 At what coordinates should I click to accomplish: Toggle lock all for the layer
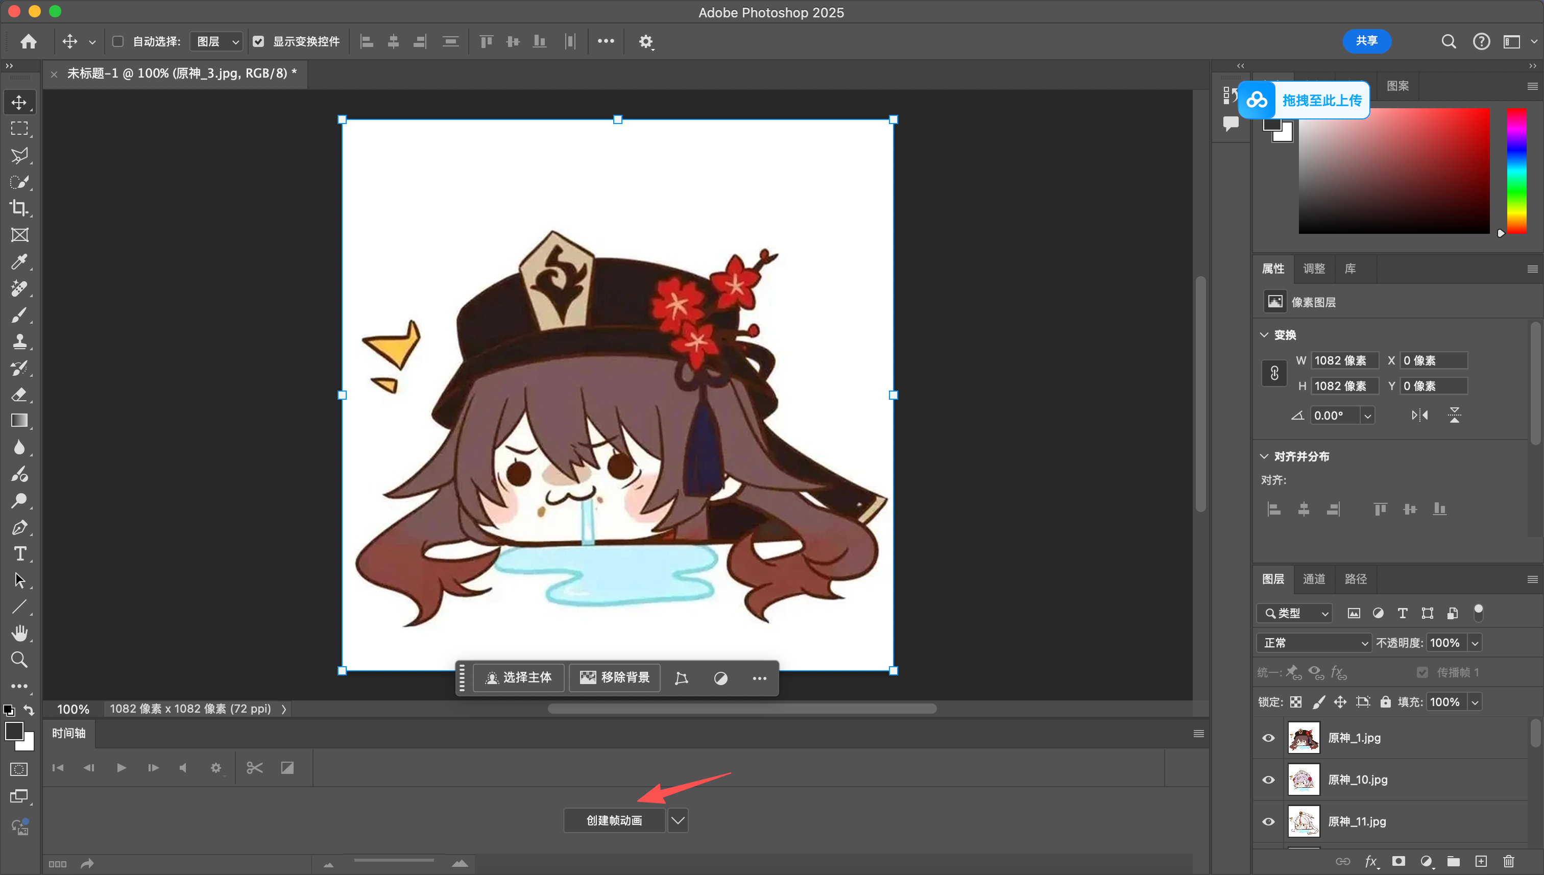coord(1385,702)
